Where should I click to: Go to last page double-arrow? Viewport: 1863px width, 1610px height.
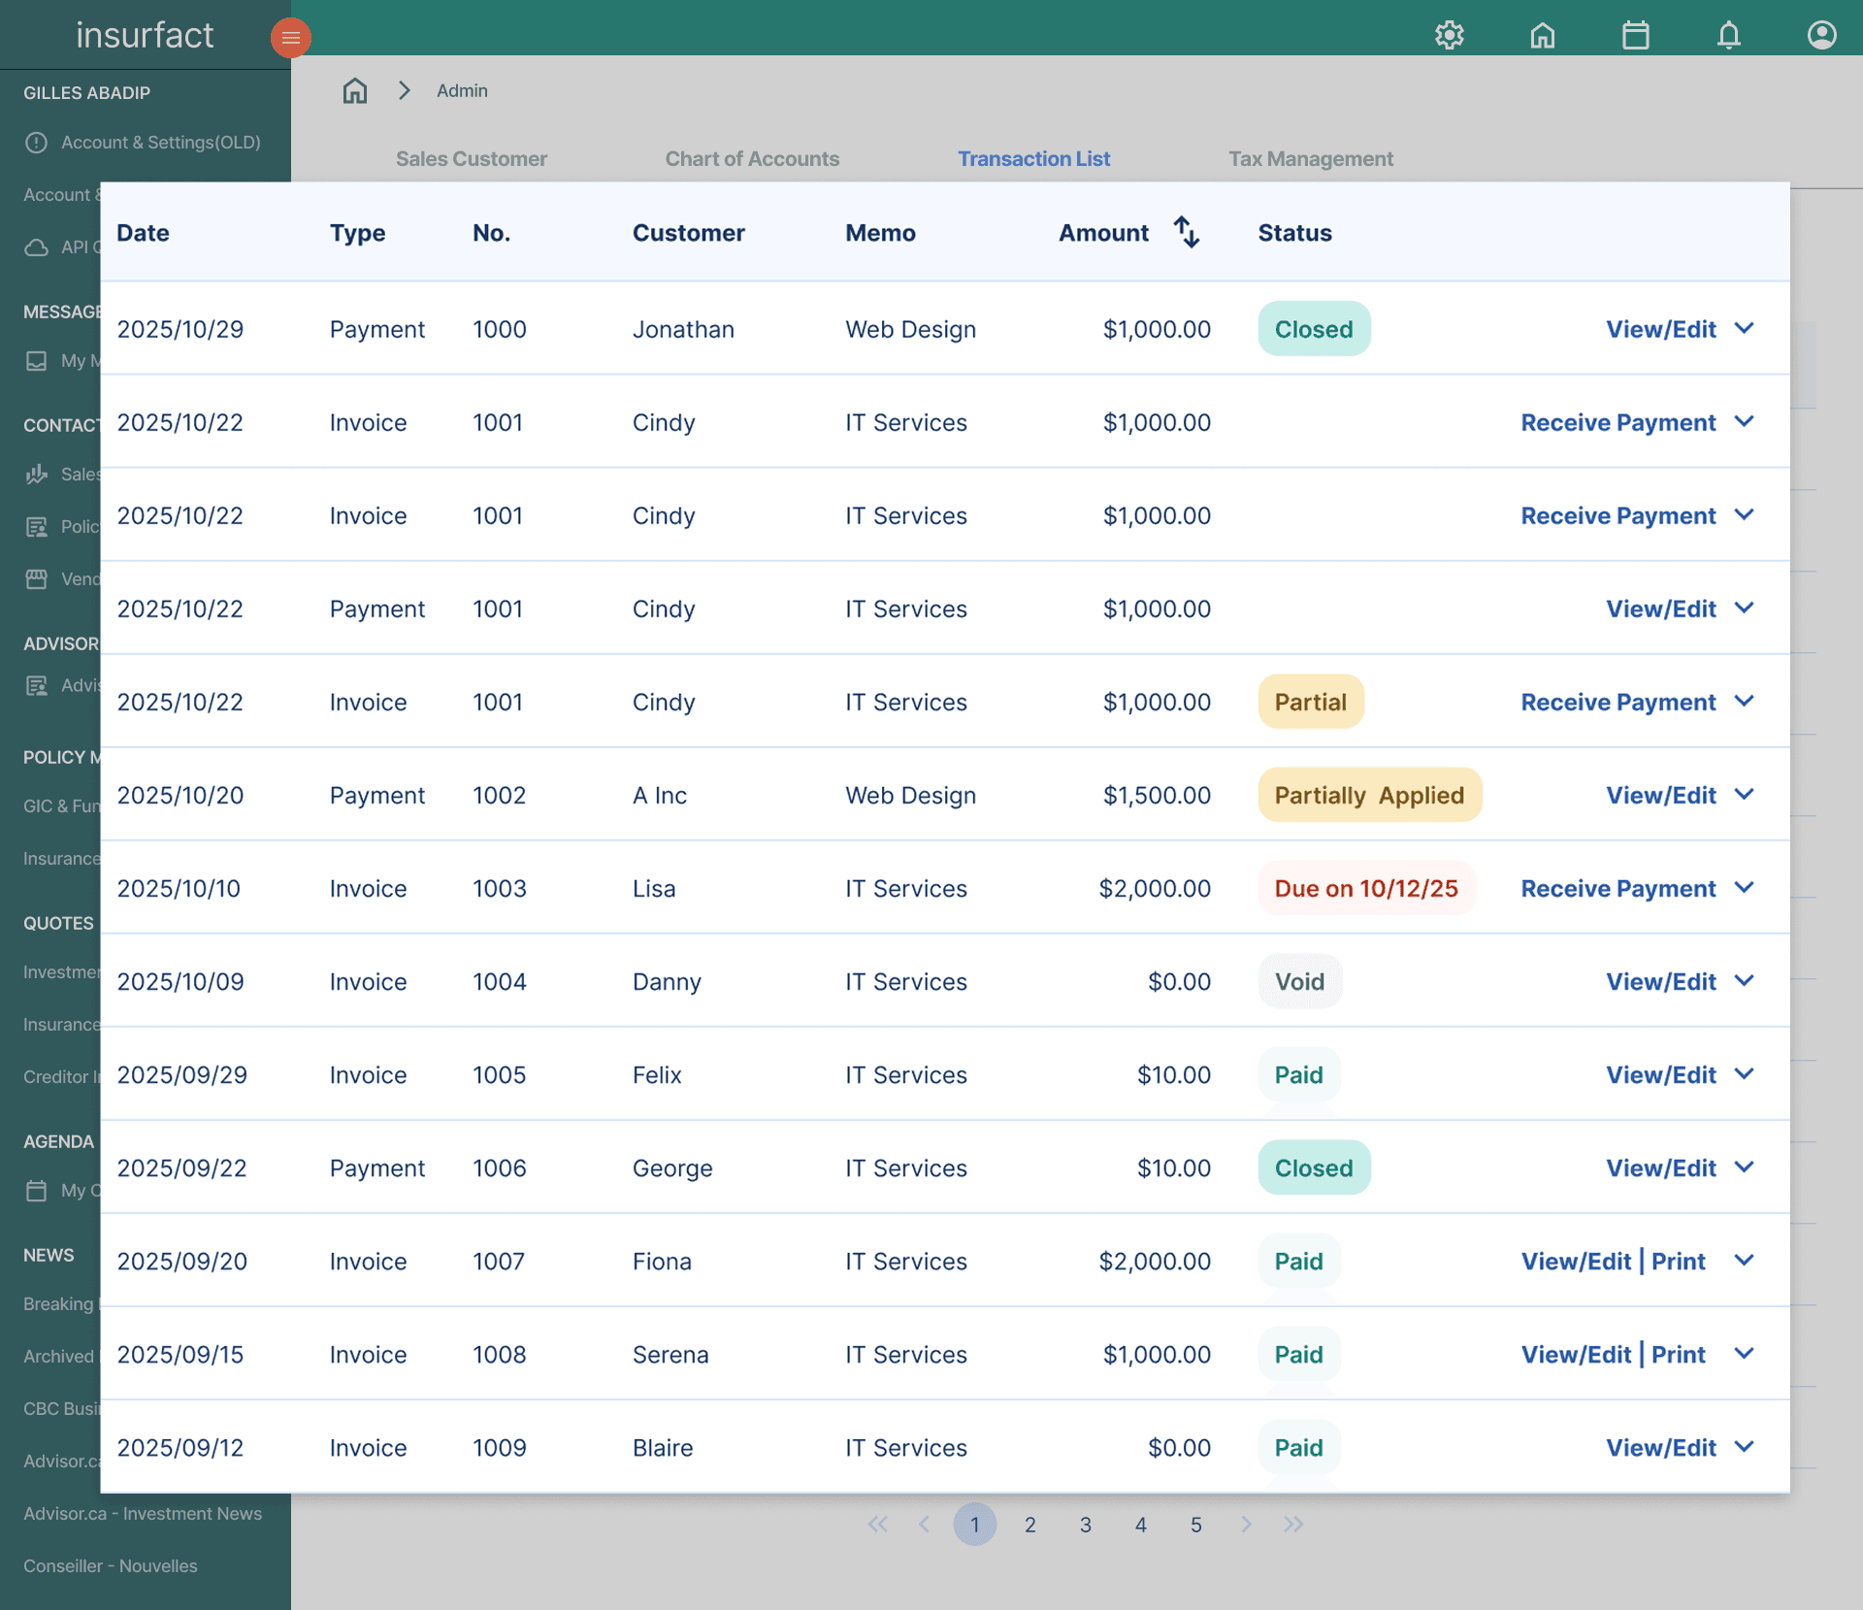1292,1524
